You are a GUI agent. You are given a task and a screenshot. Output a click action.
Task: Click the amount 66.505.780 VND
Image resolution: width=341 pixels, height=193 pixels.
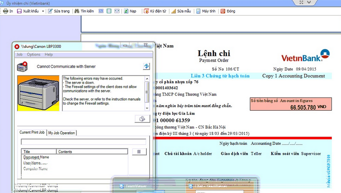point(308,107)
